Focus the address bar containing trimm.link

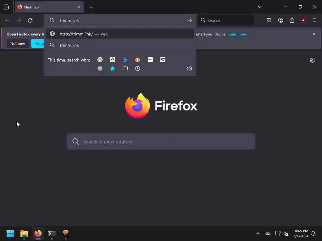pyautogui.click(x=120, y=20)
